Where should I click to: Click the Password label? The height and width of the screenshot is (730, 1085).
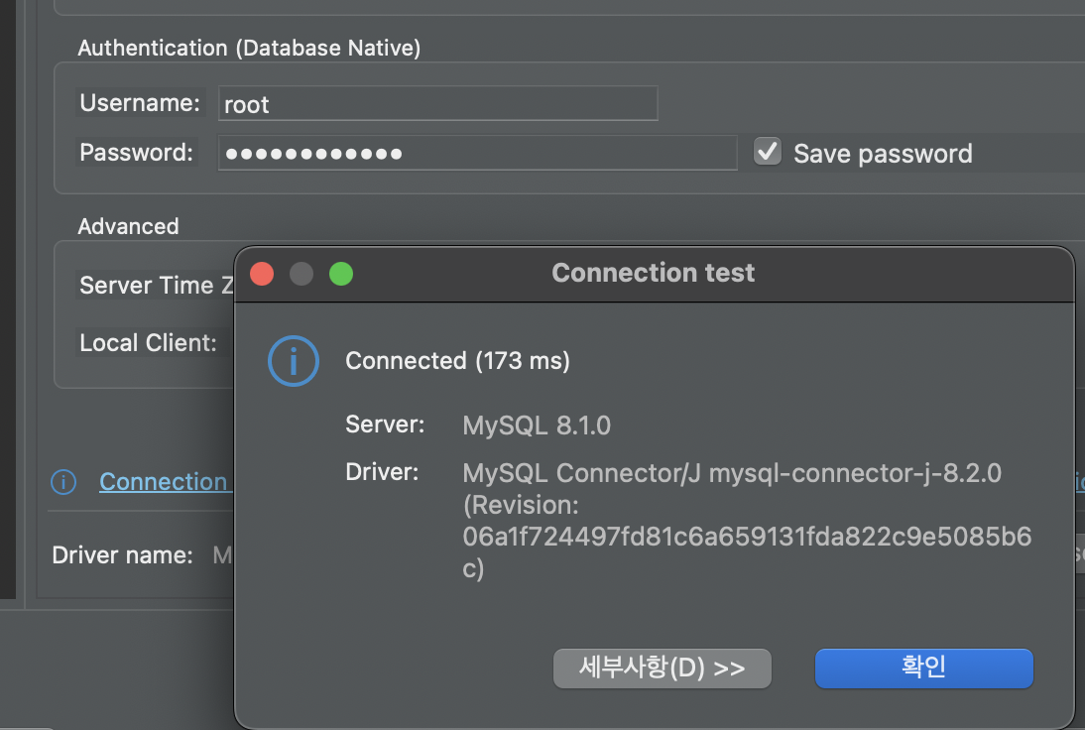point(136,152)
